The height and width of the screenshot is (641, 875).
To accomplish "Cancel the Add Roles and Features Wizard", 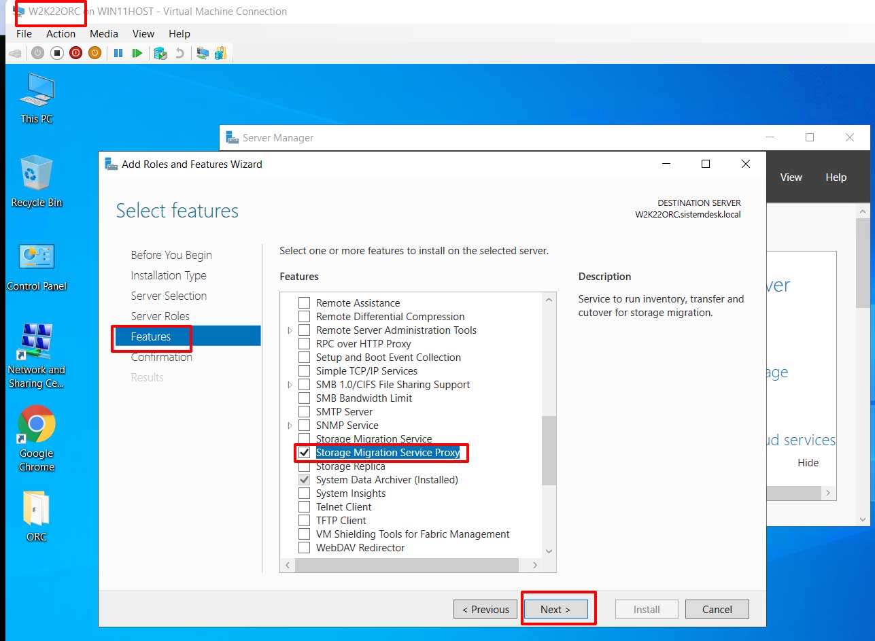I will coord(717,609).
